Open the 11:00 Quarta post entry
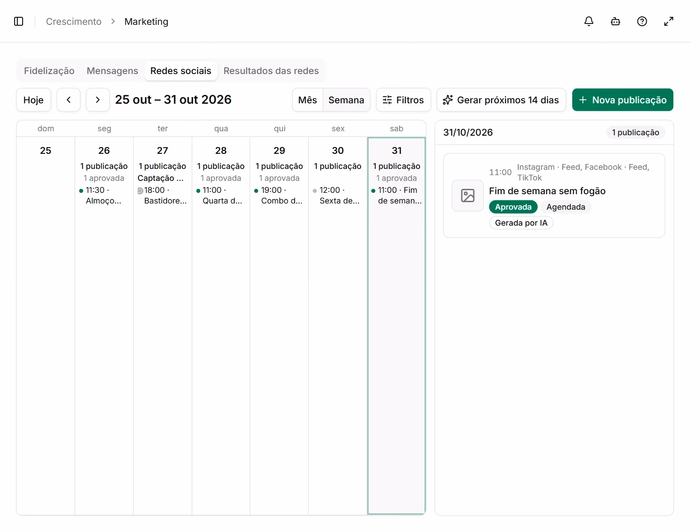The width and height of the screenshot is (700, 532). [x=220, y=196]
